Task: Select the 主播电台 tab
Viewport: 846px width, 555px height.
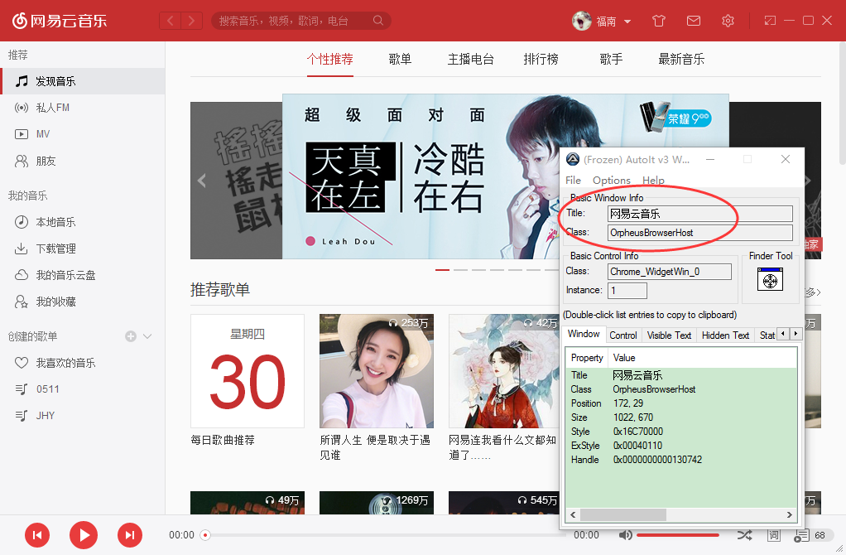Action: 470,59
